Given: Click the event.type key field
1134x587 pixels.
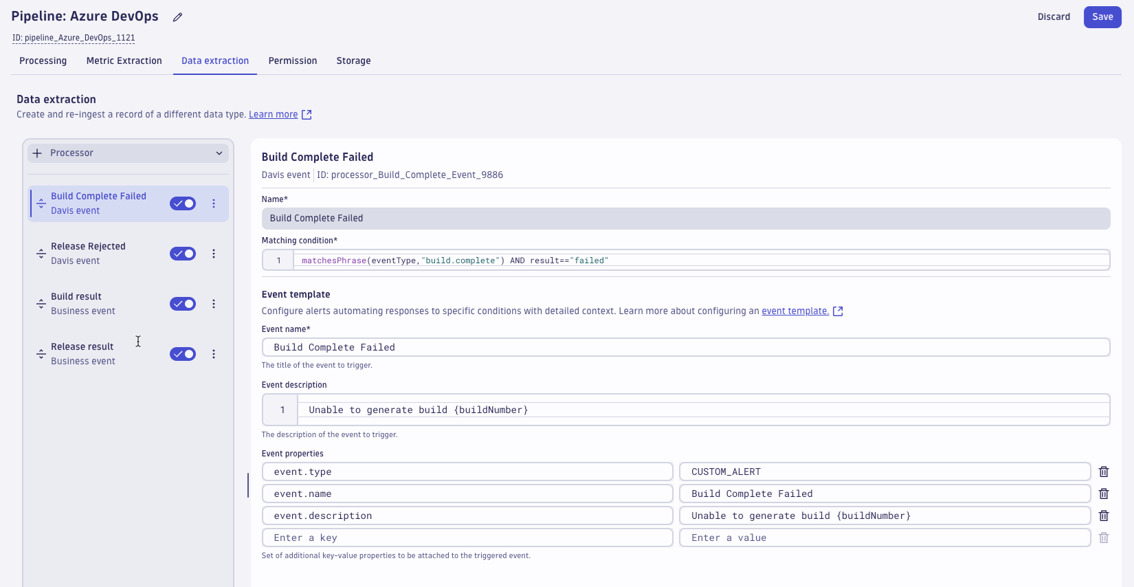Looking at the screenshot, I should pyautogui.click(x=467, y=472).
